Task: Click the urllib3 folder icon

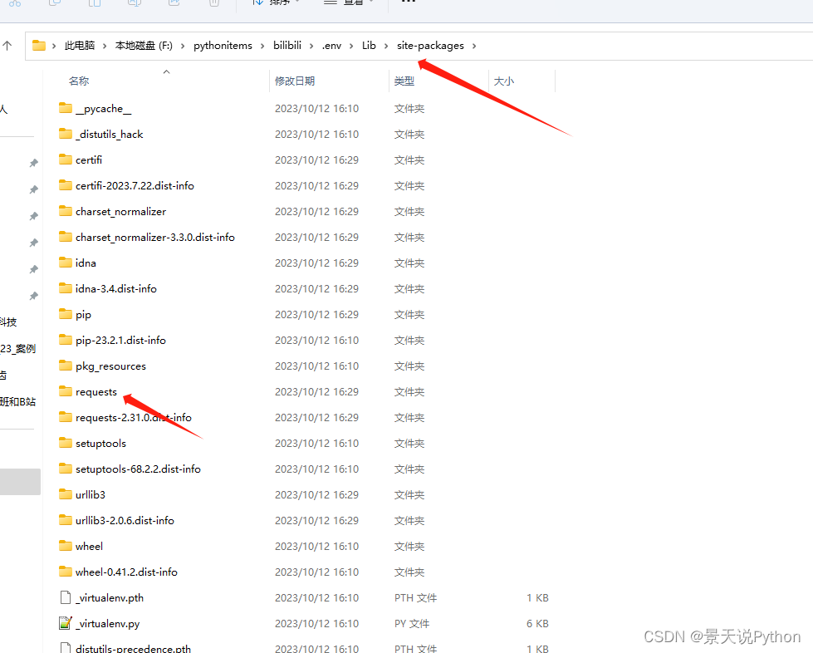Action: click(x=66, y=494)
